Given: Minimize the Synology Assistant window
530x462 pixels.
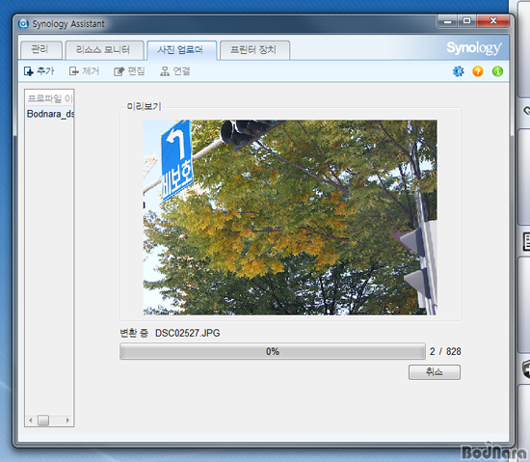Looking at the screenshot, I should click(x=447, y=21).
